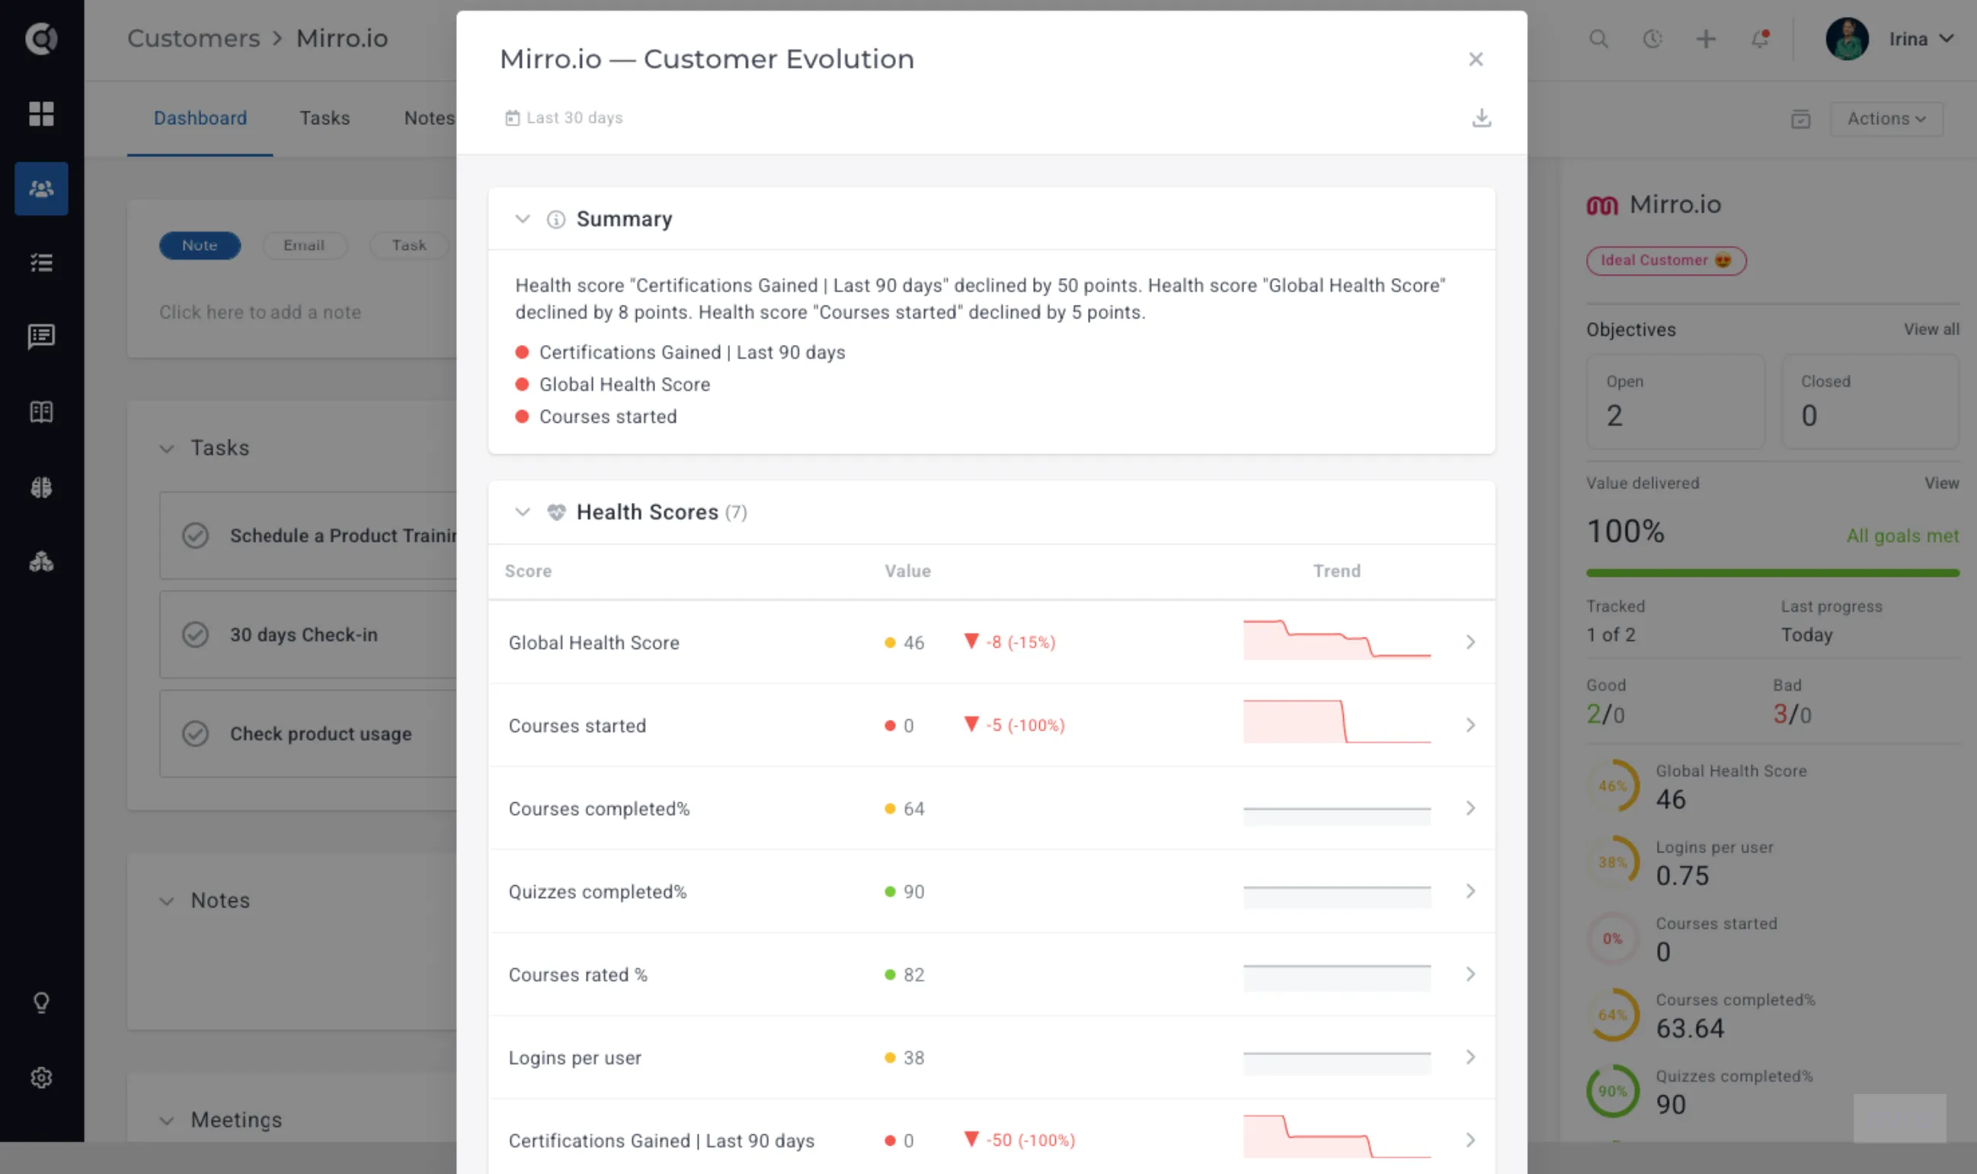Open the recent history clock icon
Screen dimensions: 1977x1174
pos(1652,39)
